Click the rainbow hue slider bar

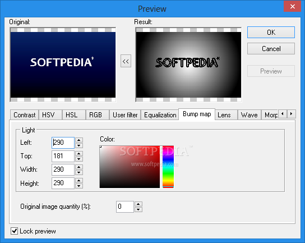pos(168,167)
